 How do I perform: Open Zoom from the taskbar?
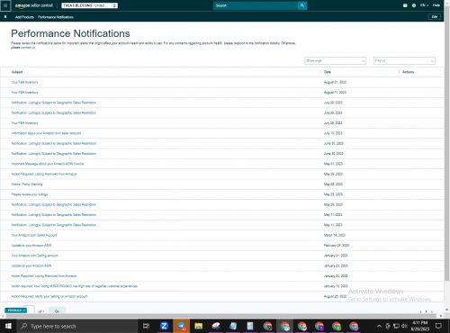pos(164,326)
